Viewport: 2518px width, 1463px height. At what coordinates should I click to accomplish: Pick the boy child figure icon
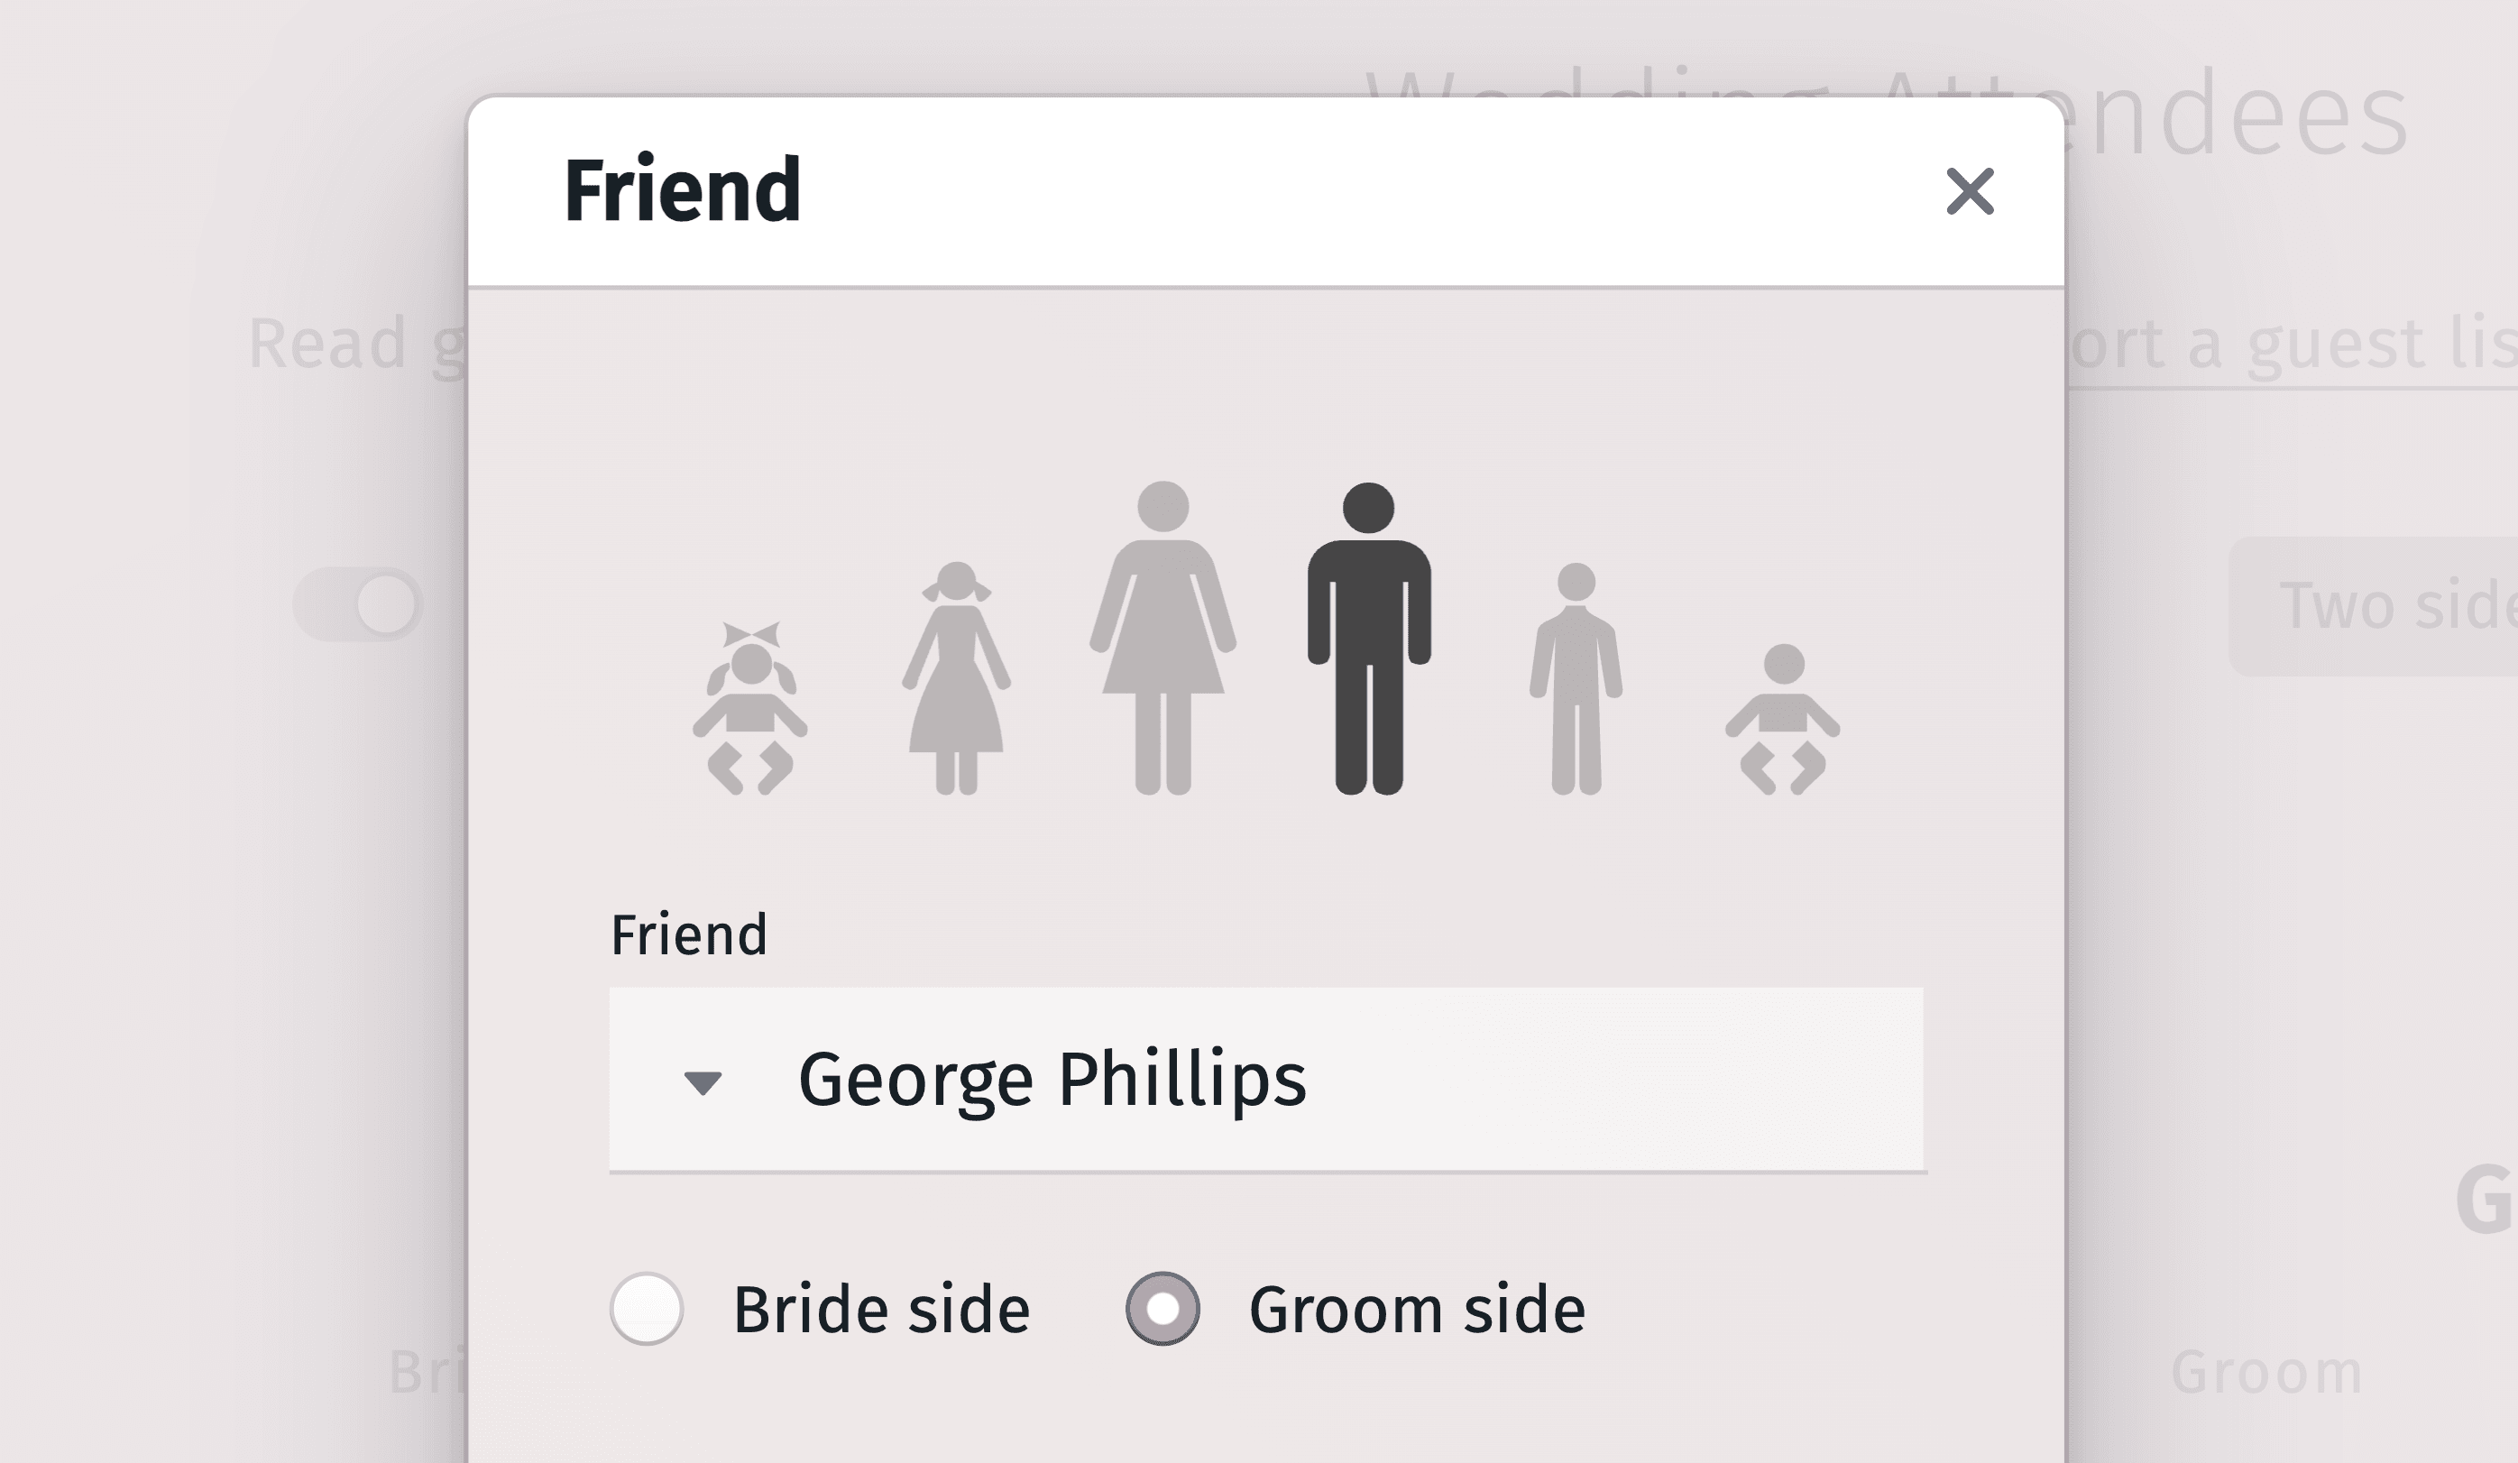click(x=1576, y=679)
